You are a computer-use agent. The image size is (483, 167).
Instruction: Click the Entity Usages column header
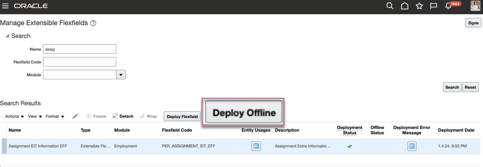[x=256, y=130]
